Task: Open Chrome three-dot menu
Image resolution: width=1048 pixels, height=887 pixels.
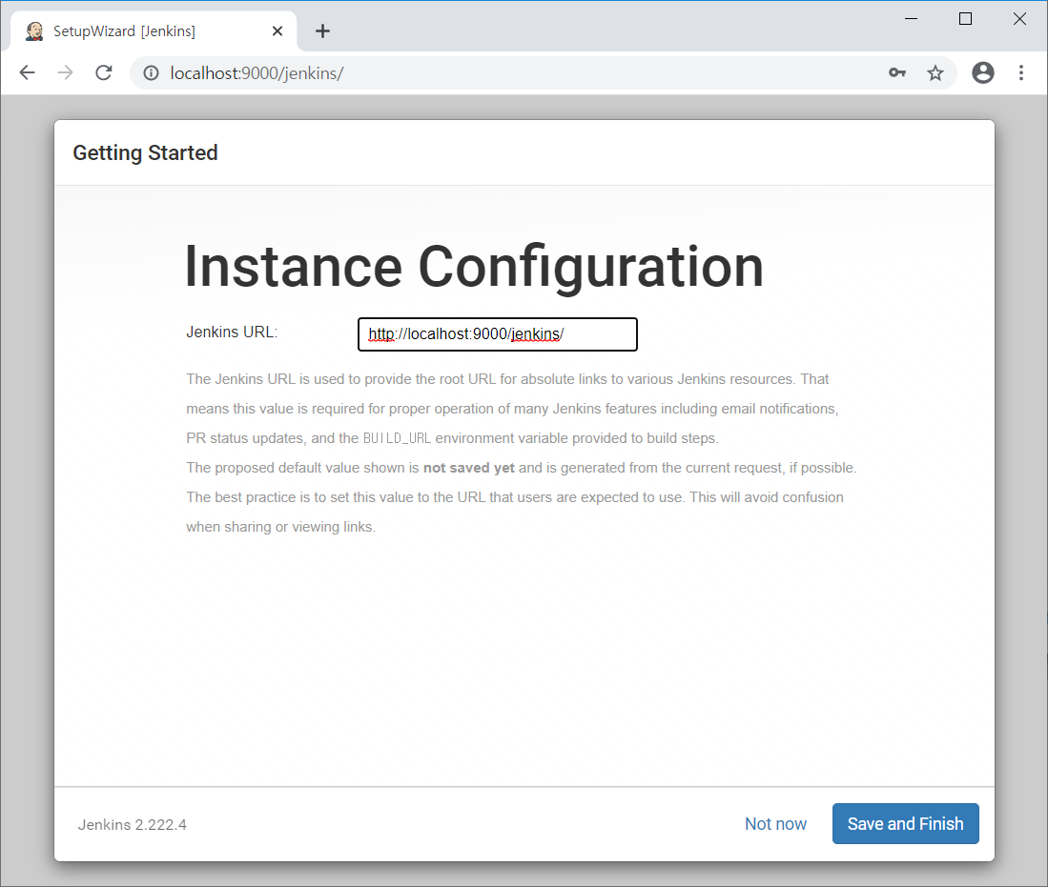Action: point(1020,72)
